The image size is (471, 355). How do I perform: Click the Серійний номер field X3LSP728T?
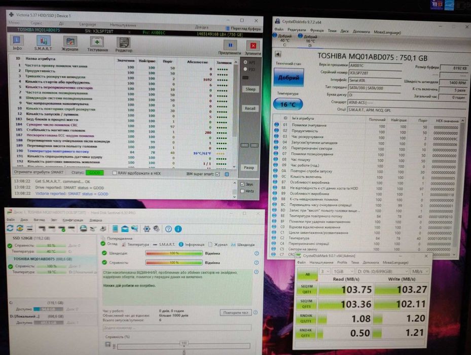pyautogui.click(x=375, y=73)
